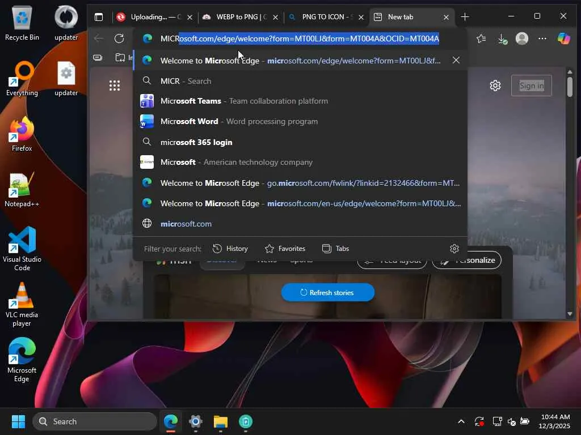Open the Favorites star icon in toolbar

[481, 39]
